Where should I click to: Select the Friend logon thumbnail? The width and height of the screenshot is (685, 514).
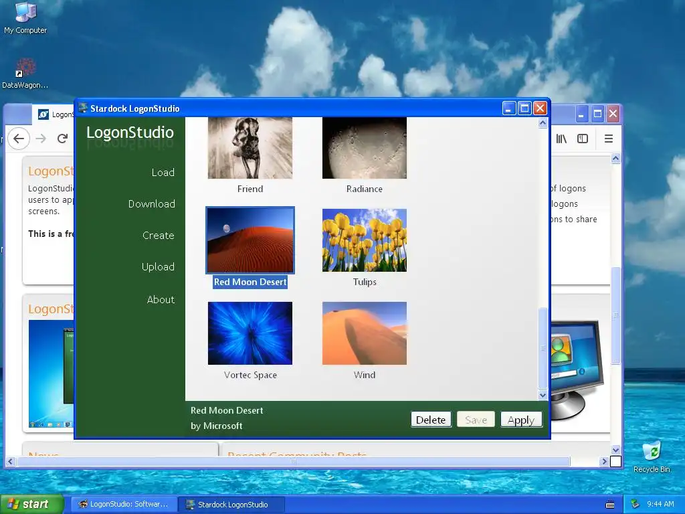click(250, 148)
